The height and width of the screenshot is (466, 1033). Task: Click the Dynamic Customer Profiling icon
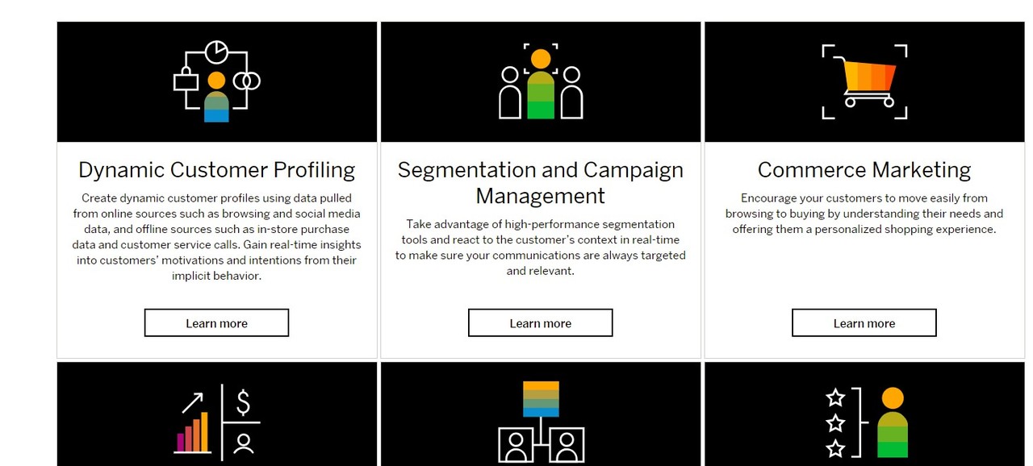216,81
